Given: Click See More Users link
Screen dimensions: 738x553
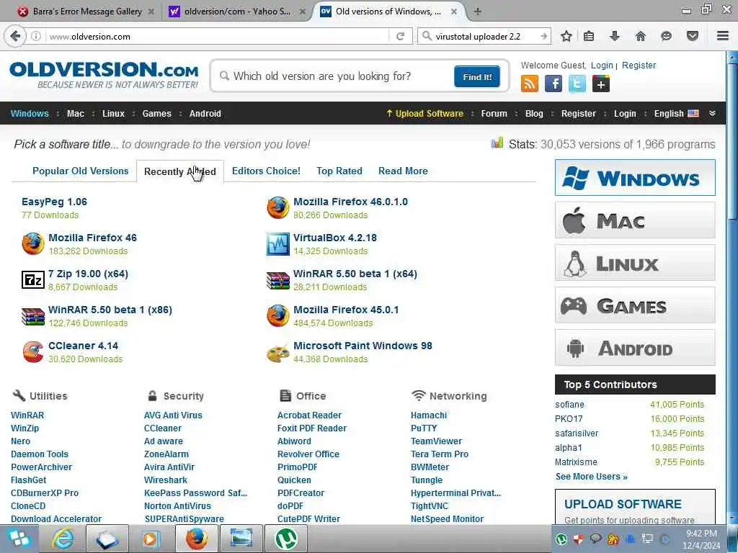Looking at the screenshot, I should click(591, 477).
